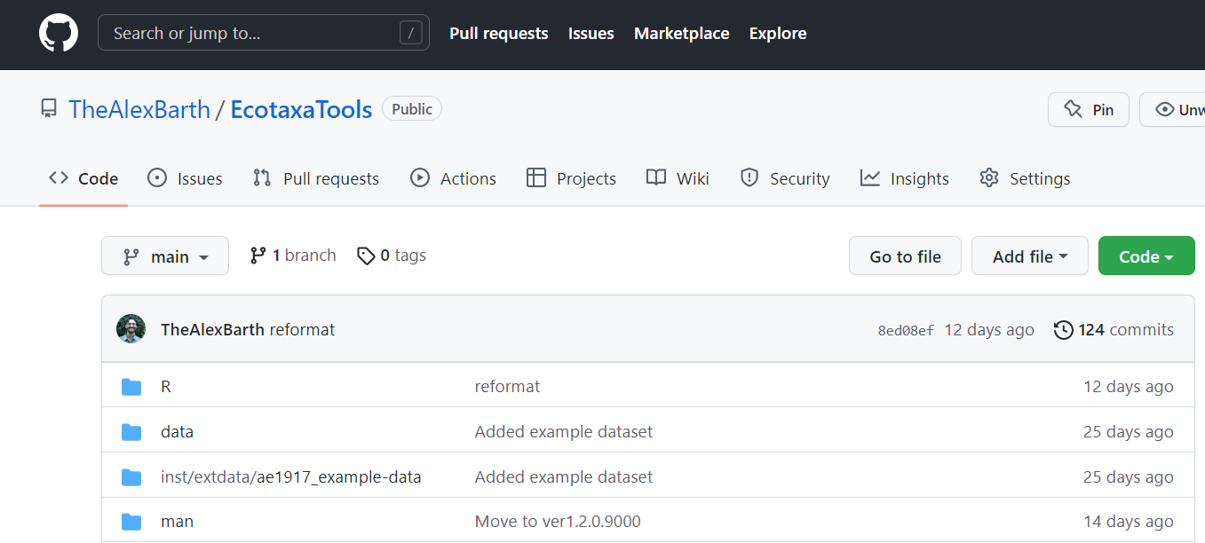Click the GitHub Octocat logo

[x=59, y=34]
